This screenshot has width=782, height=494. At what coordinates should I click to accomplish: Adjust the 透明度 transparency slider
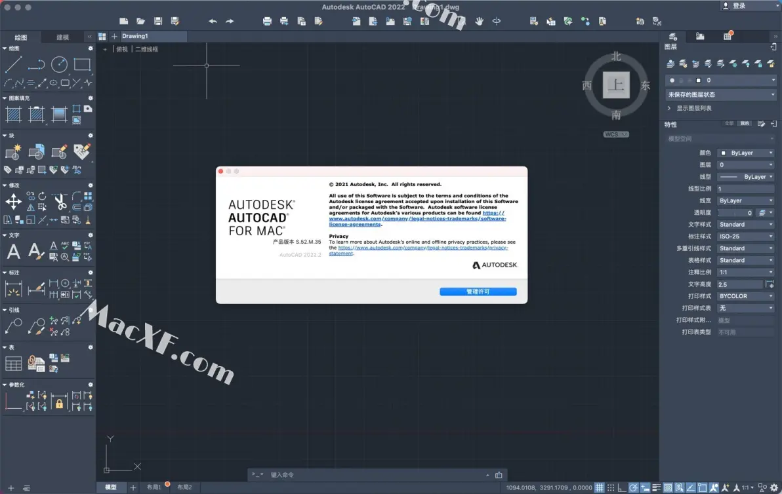[x=735, y=213]
